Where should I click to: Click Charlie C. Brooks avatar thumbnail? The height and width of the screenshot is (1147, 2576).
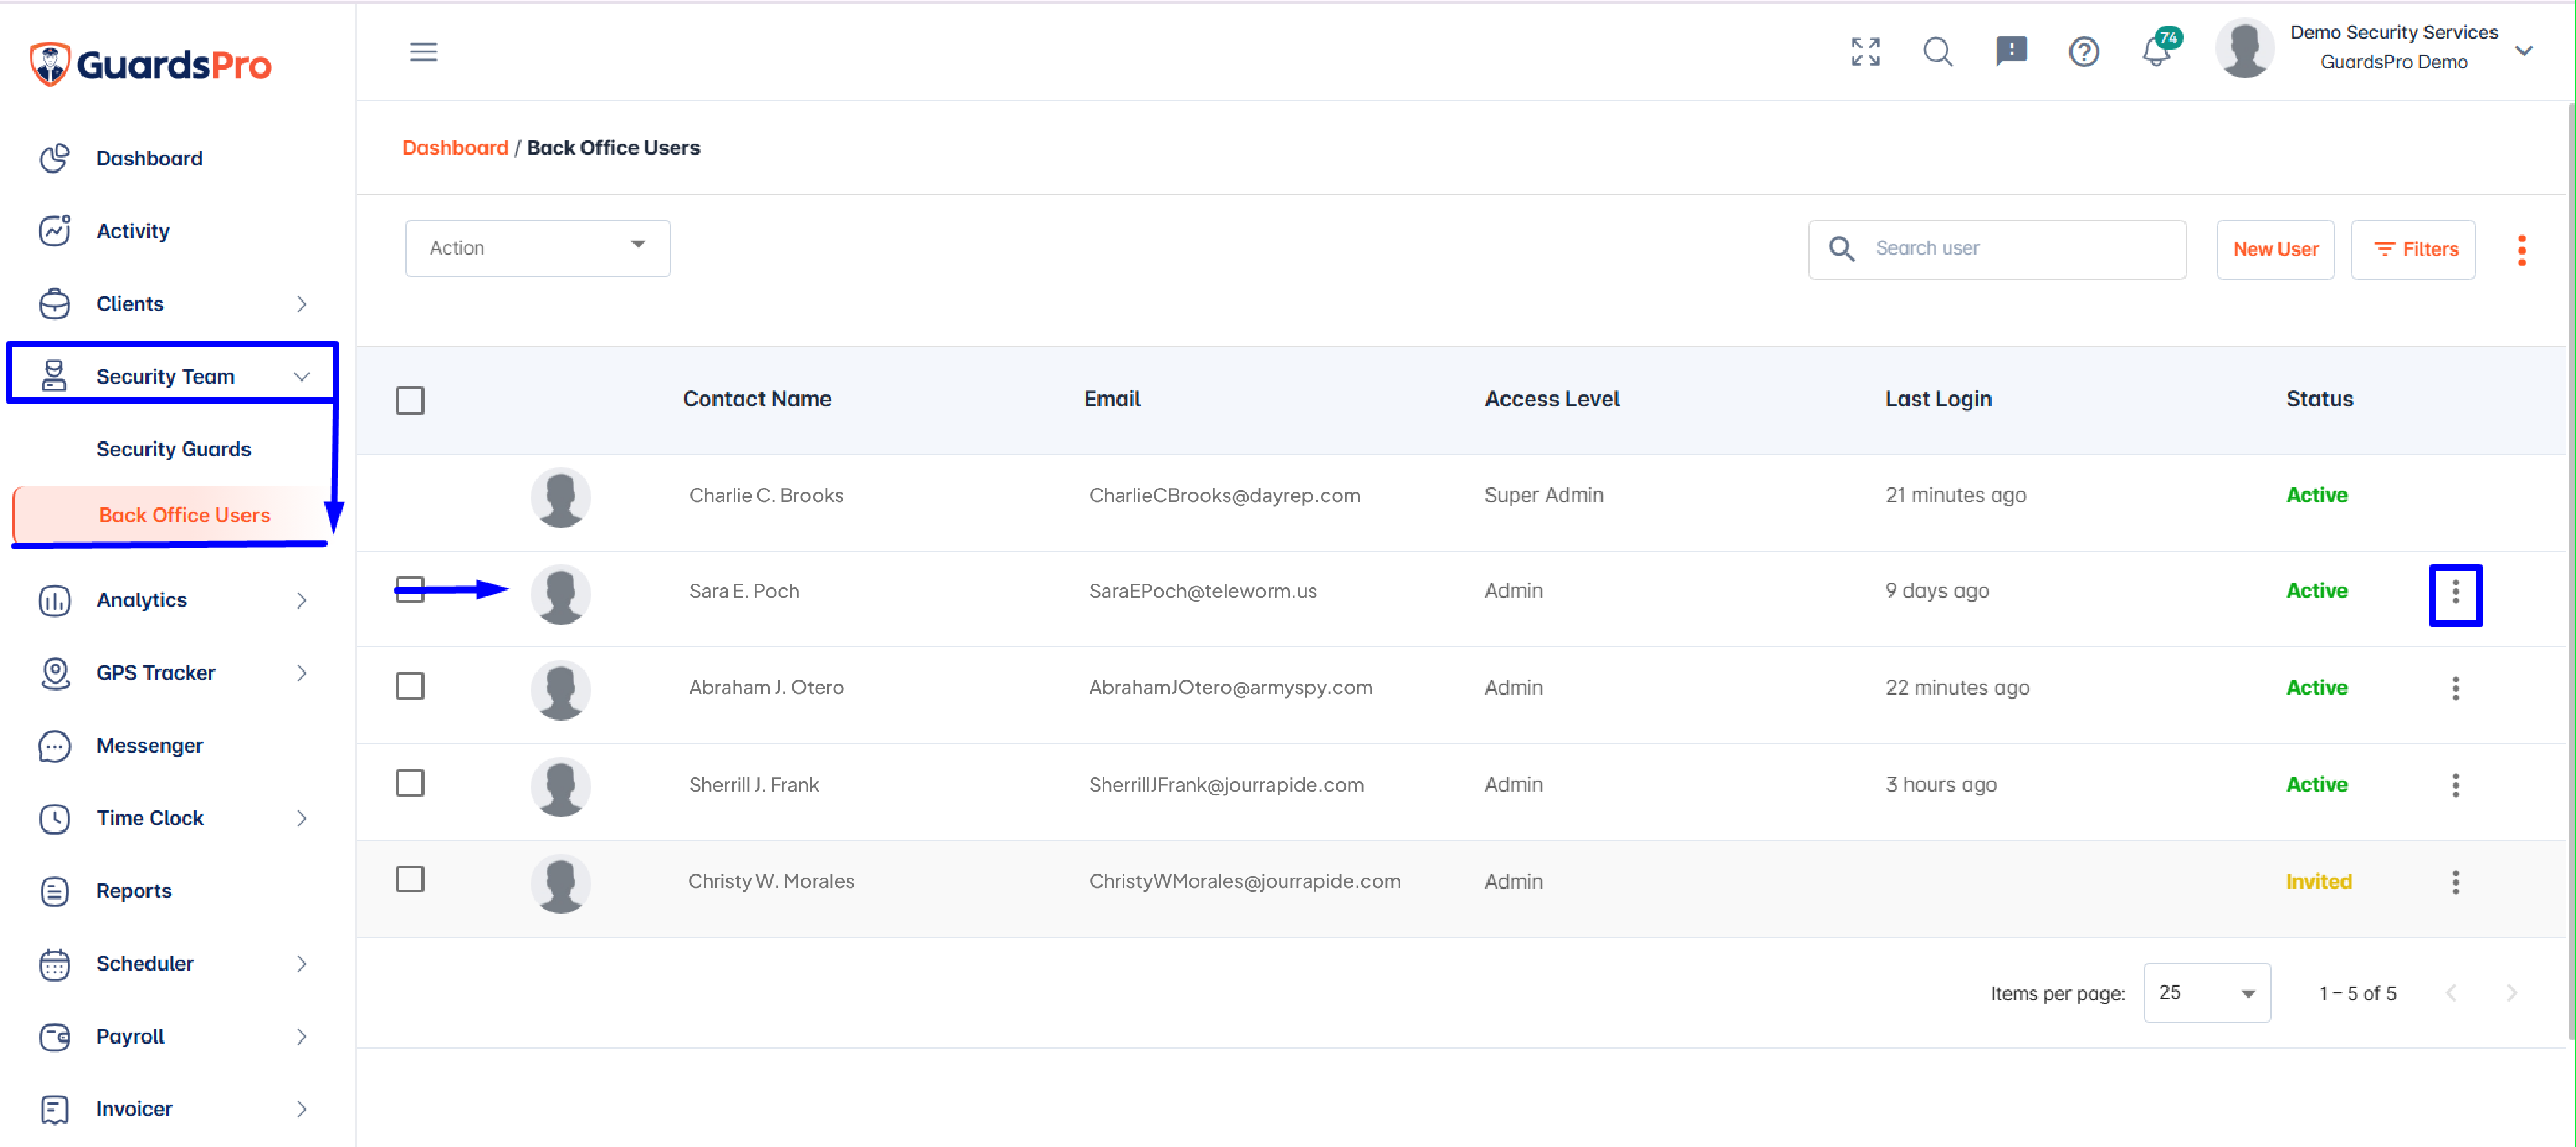pos(560,497)
